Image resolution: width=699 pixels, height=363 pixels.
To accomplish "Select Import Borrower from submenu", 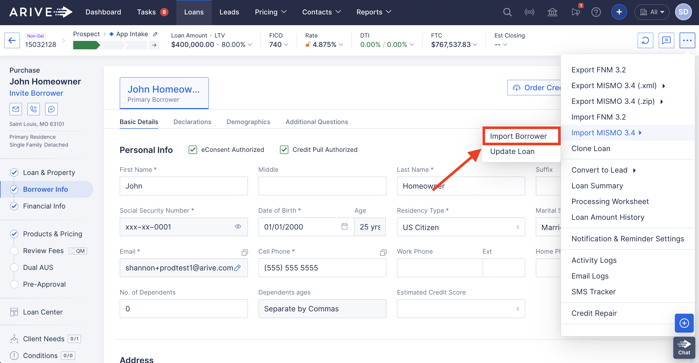I will [x=518, y=136].
